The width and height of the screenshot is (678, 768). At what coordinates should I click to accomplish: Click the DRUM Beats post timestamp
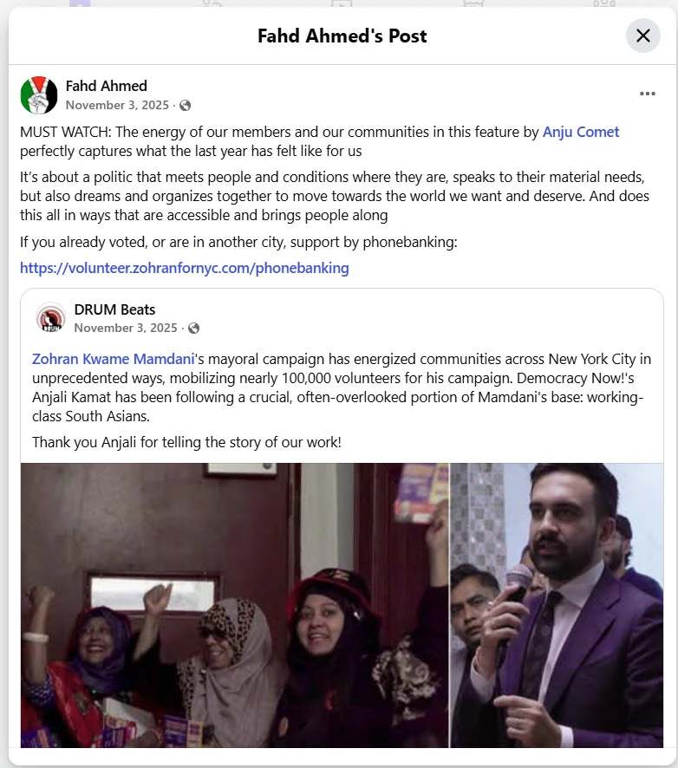(126, 328)
